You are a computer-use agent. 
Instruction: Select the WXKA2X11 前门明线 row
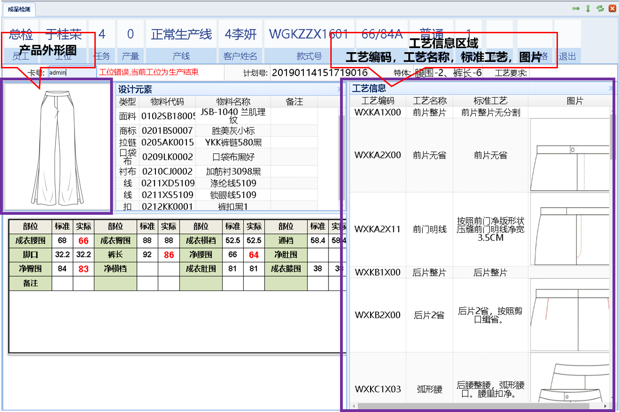click(x=429, y=229)
